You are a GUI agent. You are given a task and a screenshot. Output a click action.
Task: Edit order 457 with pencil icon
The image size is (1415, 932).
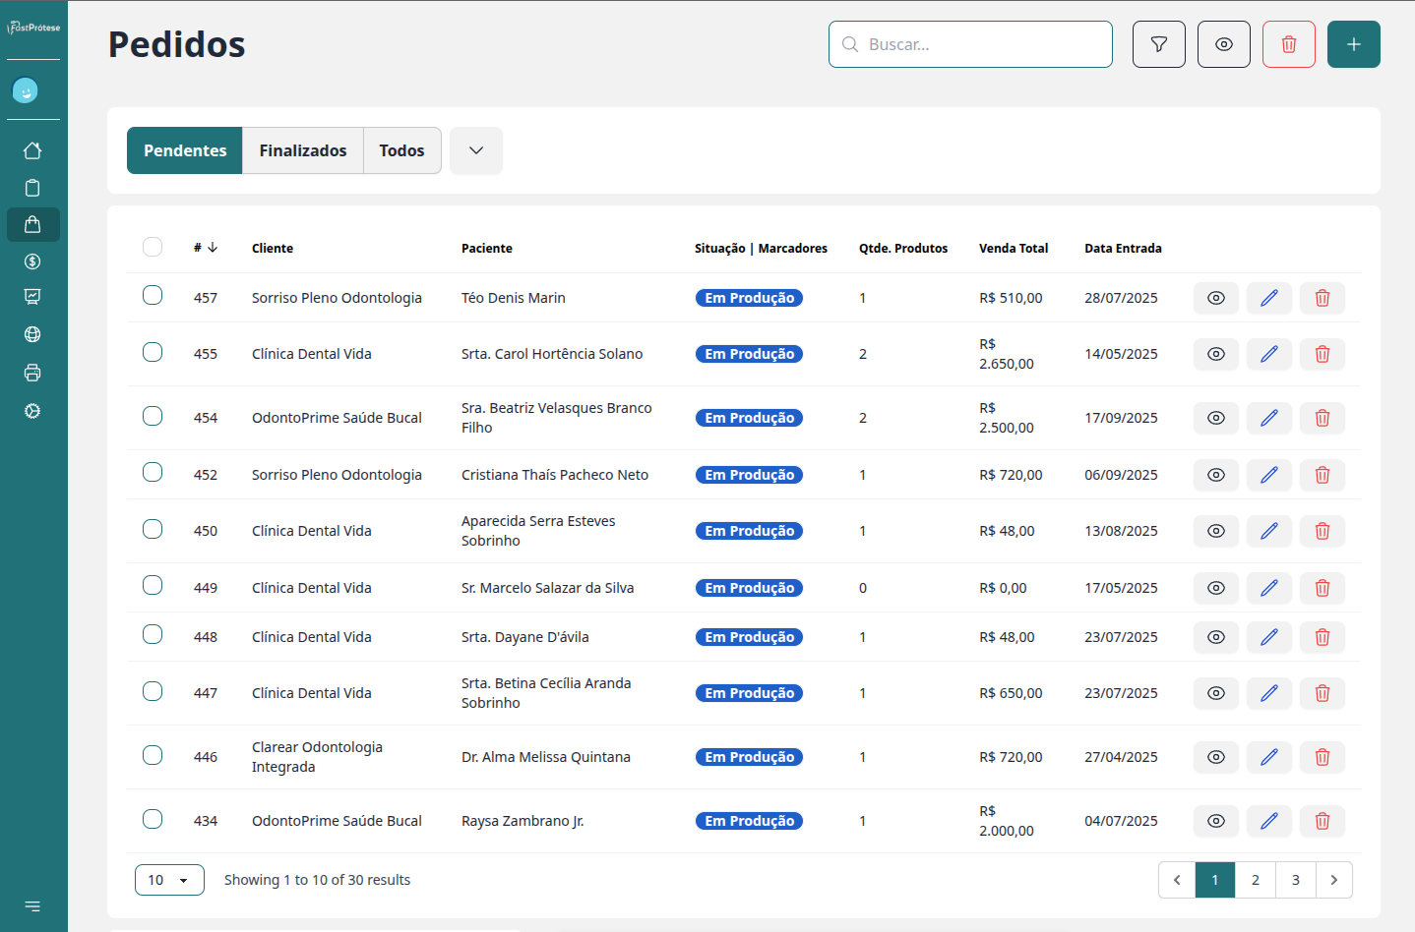click(1268, 298)
